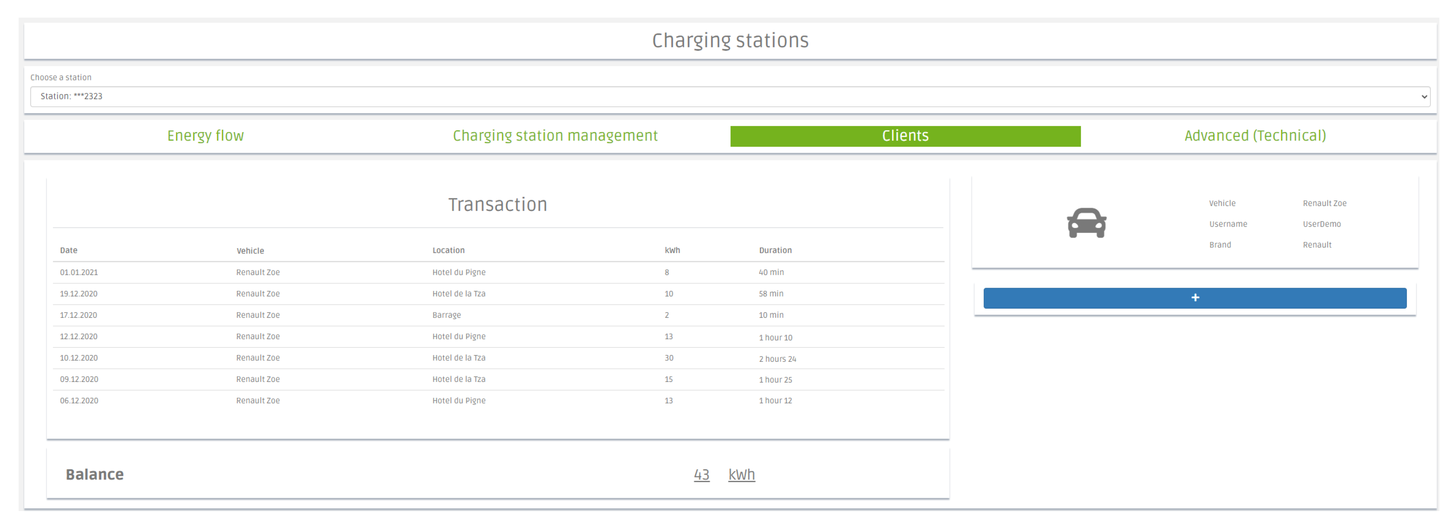Open the station selection dropdown

730,96
